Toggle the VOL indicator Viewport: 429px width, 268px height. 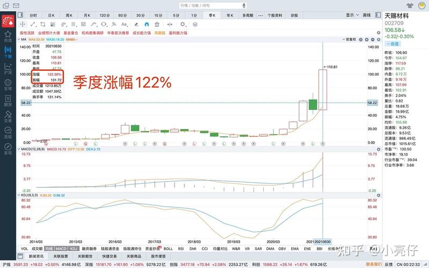click(25, 249)
